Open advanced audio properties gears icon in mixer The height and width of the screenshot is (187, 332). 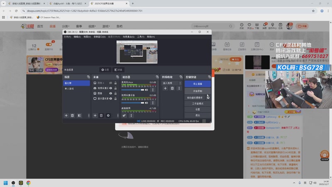coord(124,116)
